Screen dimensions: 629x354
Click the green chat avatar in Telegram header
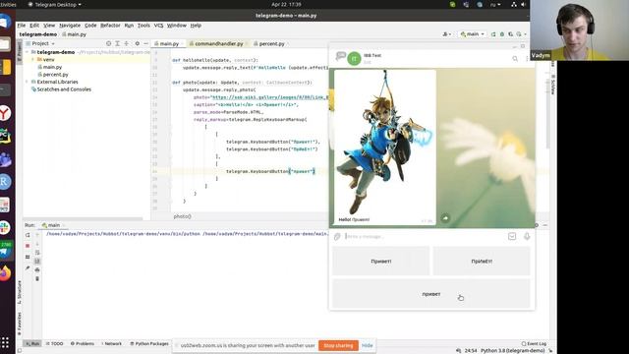(354, 59)
